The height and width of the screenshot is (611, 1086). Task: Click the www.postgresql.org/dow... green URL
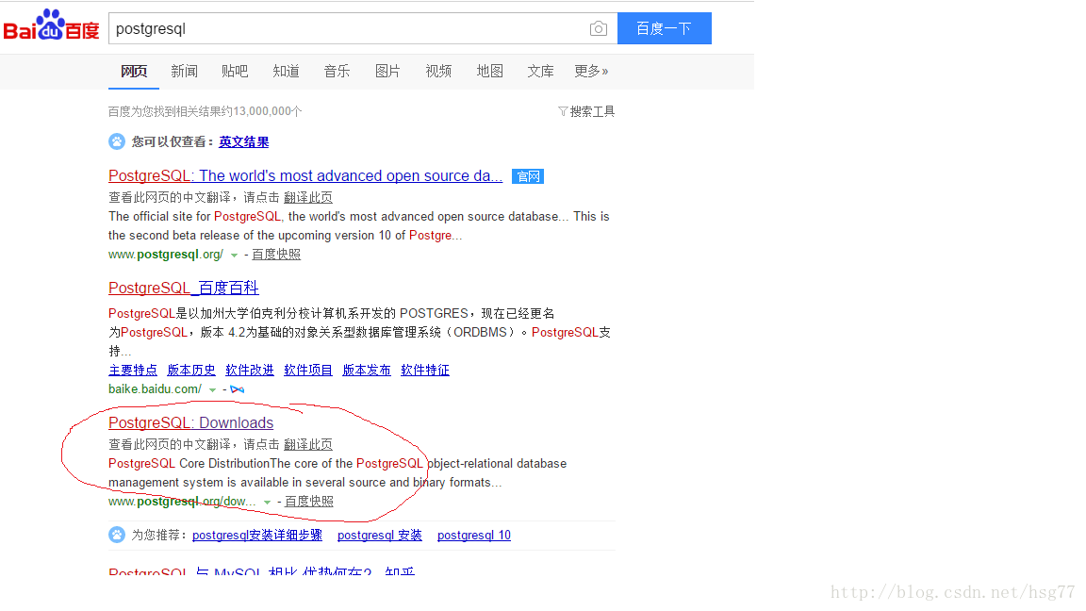point(182,501)
